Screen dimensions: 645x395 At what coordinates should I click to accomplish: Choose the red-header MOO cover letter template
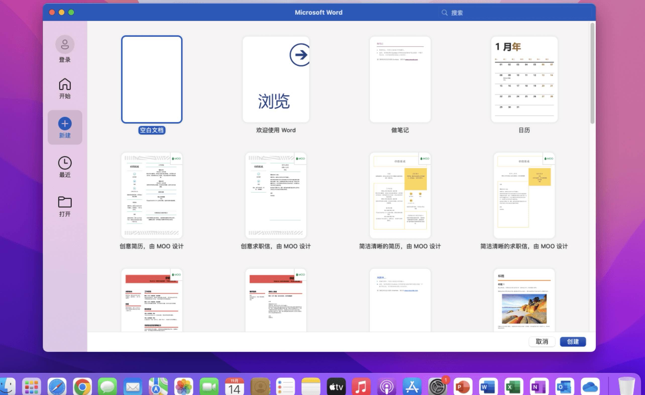point(276,300)
